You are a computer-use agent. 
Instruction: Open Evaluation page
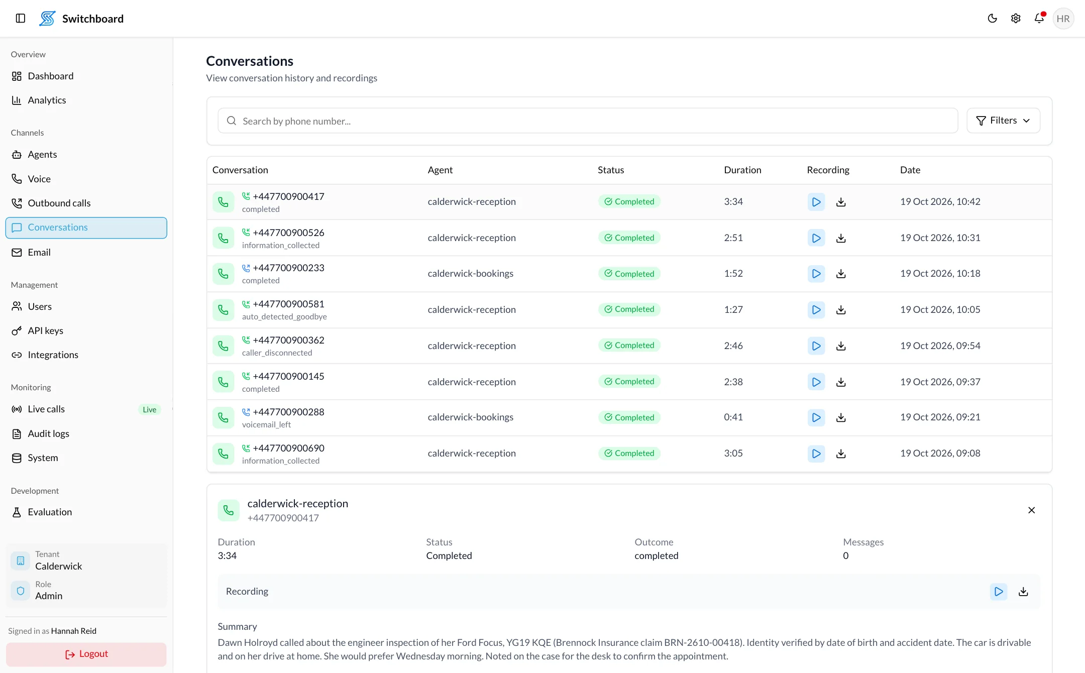coord(86,512)
